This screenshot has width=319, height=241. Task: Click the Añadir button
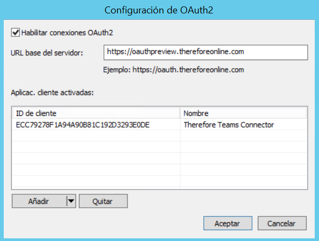click(39, 201)
